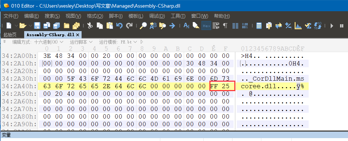The image size is (348, 141).
Task: Toggle word wrap icon
Action: point(216,26)
